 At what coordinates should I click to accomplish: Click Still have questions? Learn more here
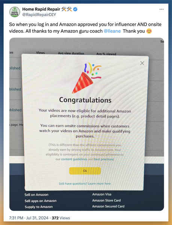(85, 183)
